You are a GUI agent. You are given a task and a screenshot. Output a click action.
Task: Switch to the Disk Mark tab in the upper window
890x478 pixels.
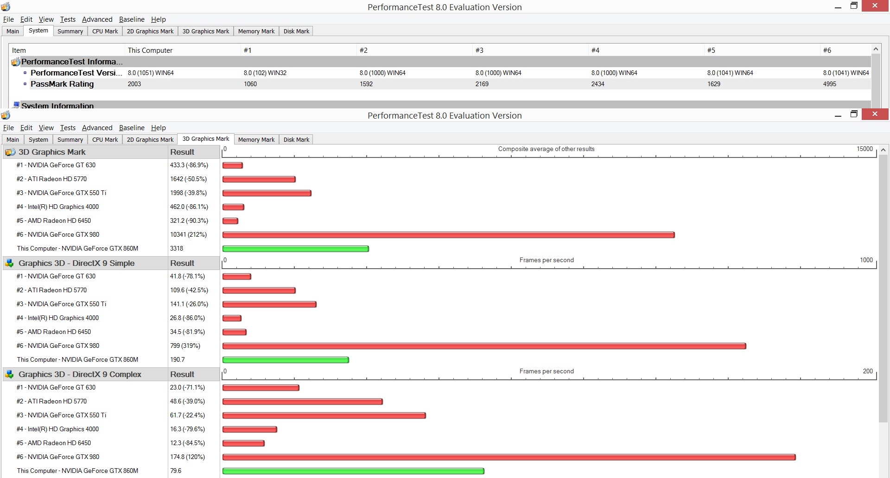(x=296, y=31)
